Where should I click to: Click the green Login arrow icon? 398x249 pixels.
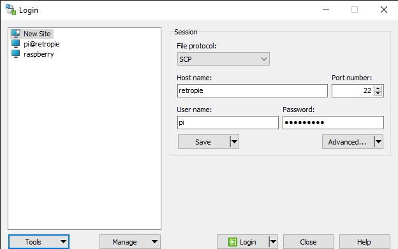click(233, 242)
